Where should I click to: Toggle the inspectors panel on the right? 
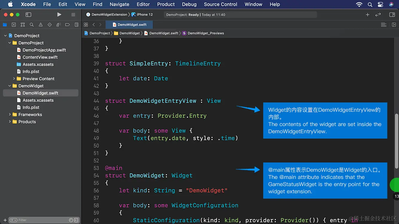click(392, 14)
